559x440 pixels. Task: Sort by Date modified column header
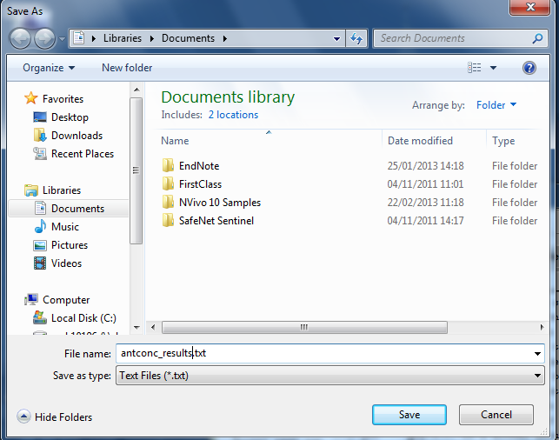point(420,141)
